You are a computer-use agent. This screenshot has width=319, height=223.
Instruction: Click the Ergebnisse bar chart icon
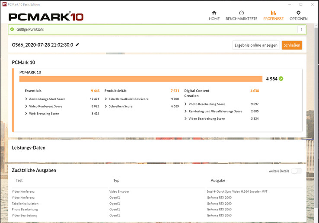[x=273, y=13]
